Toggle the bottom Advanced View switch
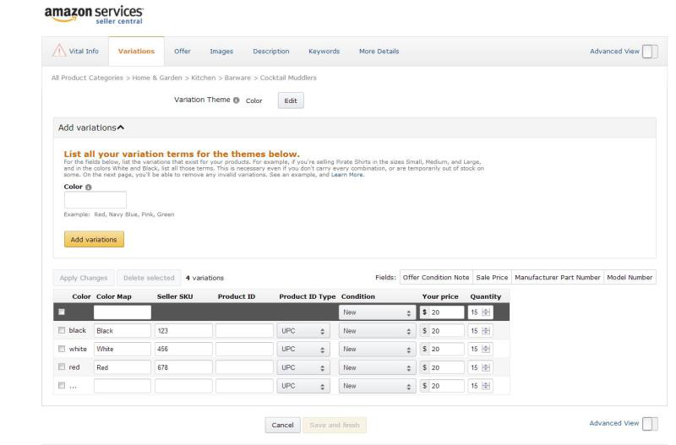Screen dimensions: 676x445 [650, 422]
